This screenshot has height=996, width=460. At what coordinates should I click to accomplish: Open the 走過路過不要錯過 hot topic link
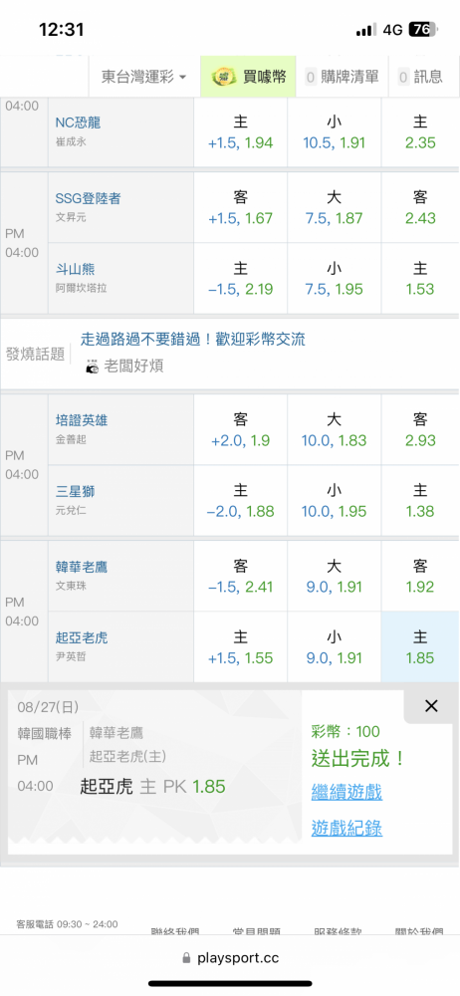[x=193, y=339]
